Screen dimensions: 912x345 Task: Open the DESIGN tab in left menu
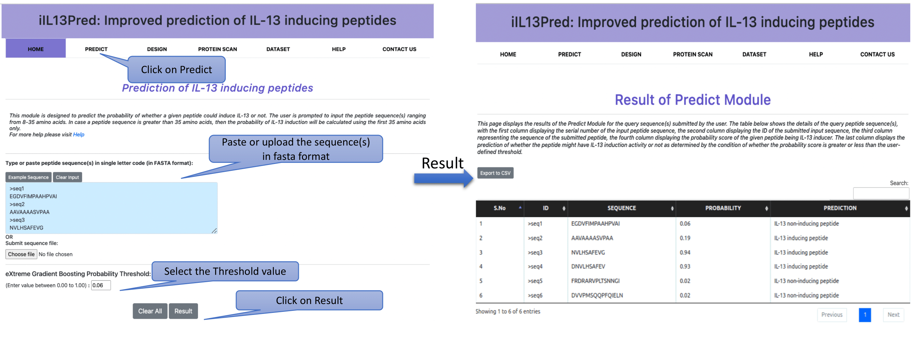pos(157,49)
